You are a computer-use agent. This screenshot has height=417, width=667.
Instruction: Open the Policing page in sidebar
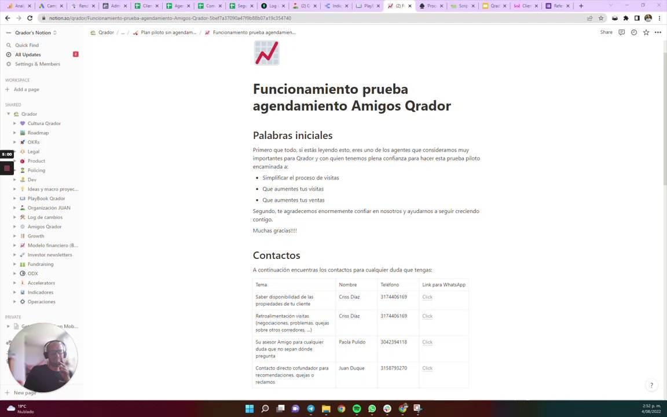coord(36,170)
